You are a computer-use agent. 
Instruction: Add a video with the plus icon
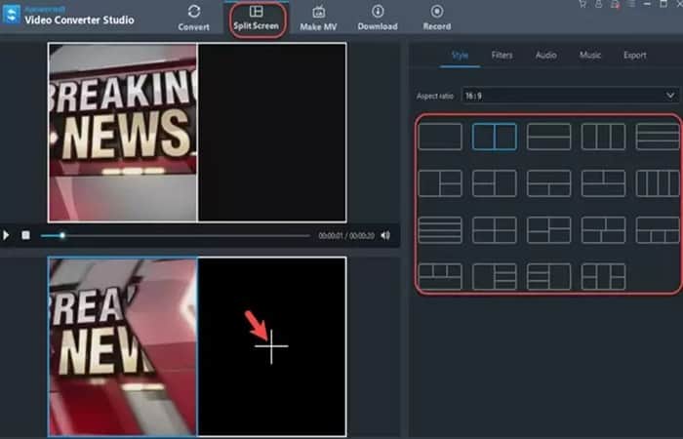pos(271,346)
